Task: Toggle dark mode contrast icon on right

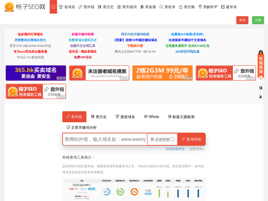Action: pyautogui.click(x=261, y=88)
